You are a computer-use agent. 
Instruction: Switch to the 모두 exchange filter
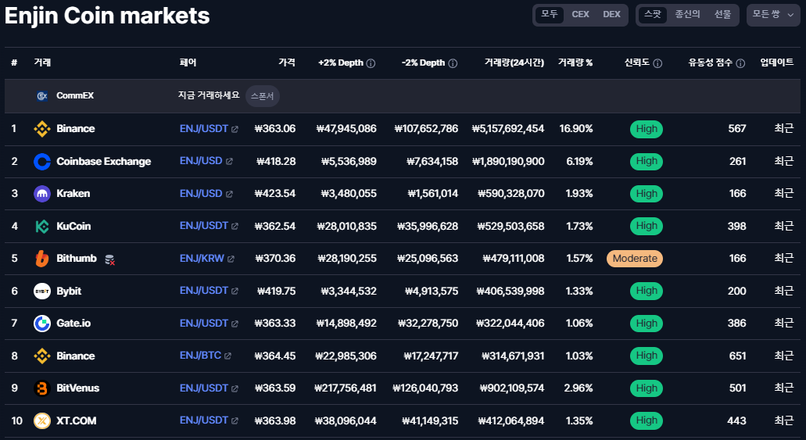tap(550, 15)
